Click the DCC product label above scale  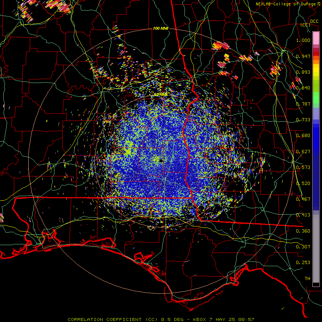coord(314,21)
